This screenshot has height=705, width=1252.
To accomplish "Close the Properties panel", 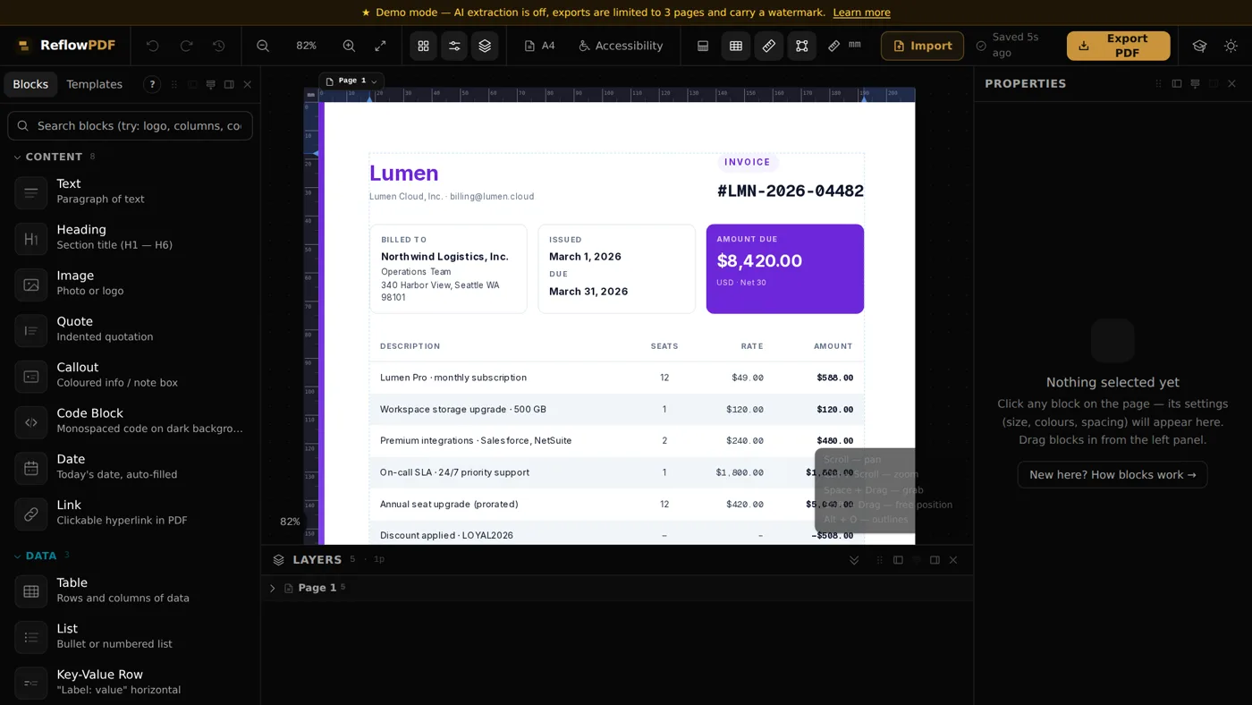I will point(1231,83).
